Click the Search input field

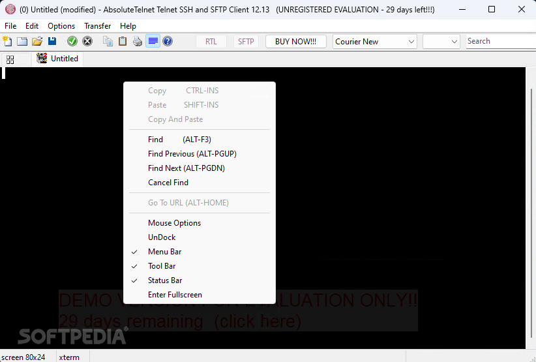tap(501, 41)
